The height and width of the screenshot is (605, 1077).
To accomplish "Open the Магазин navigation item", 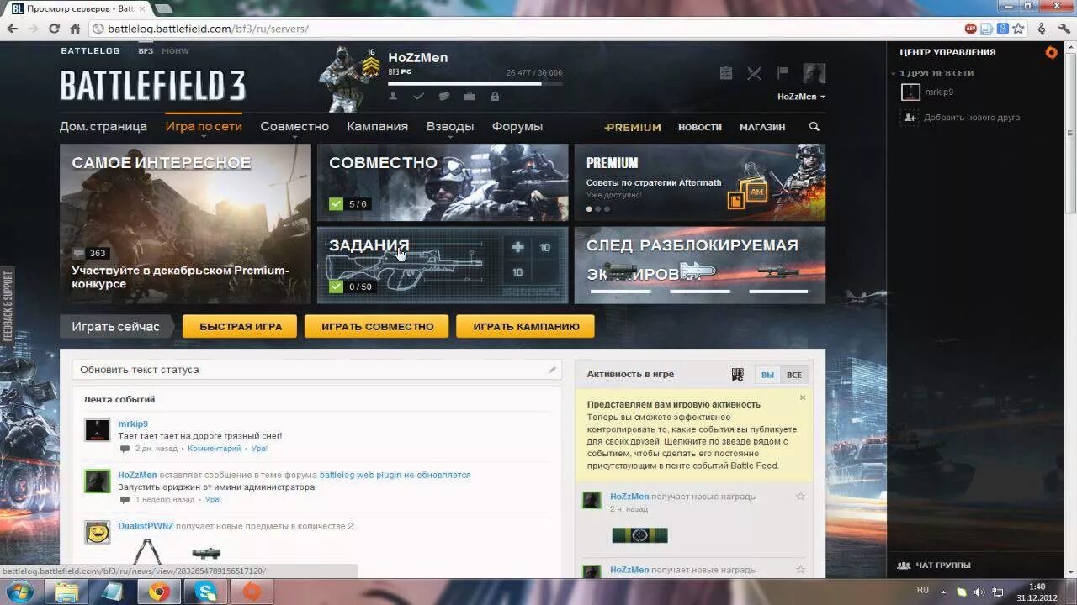I will [x=762, y=127].
